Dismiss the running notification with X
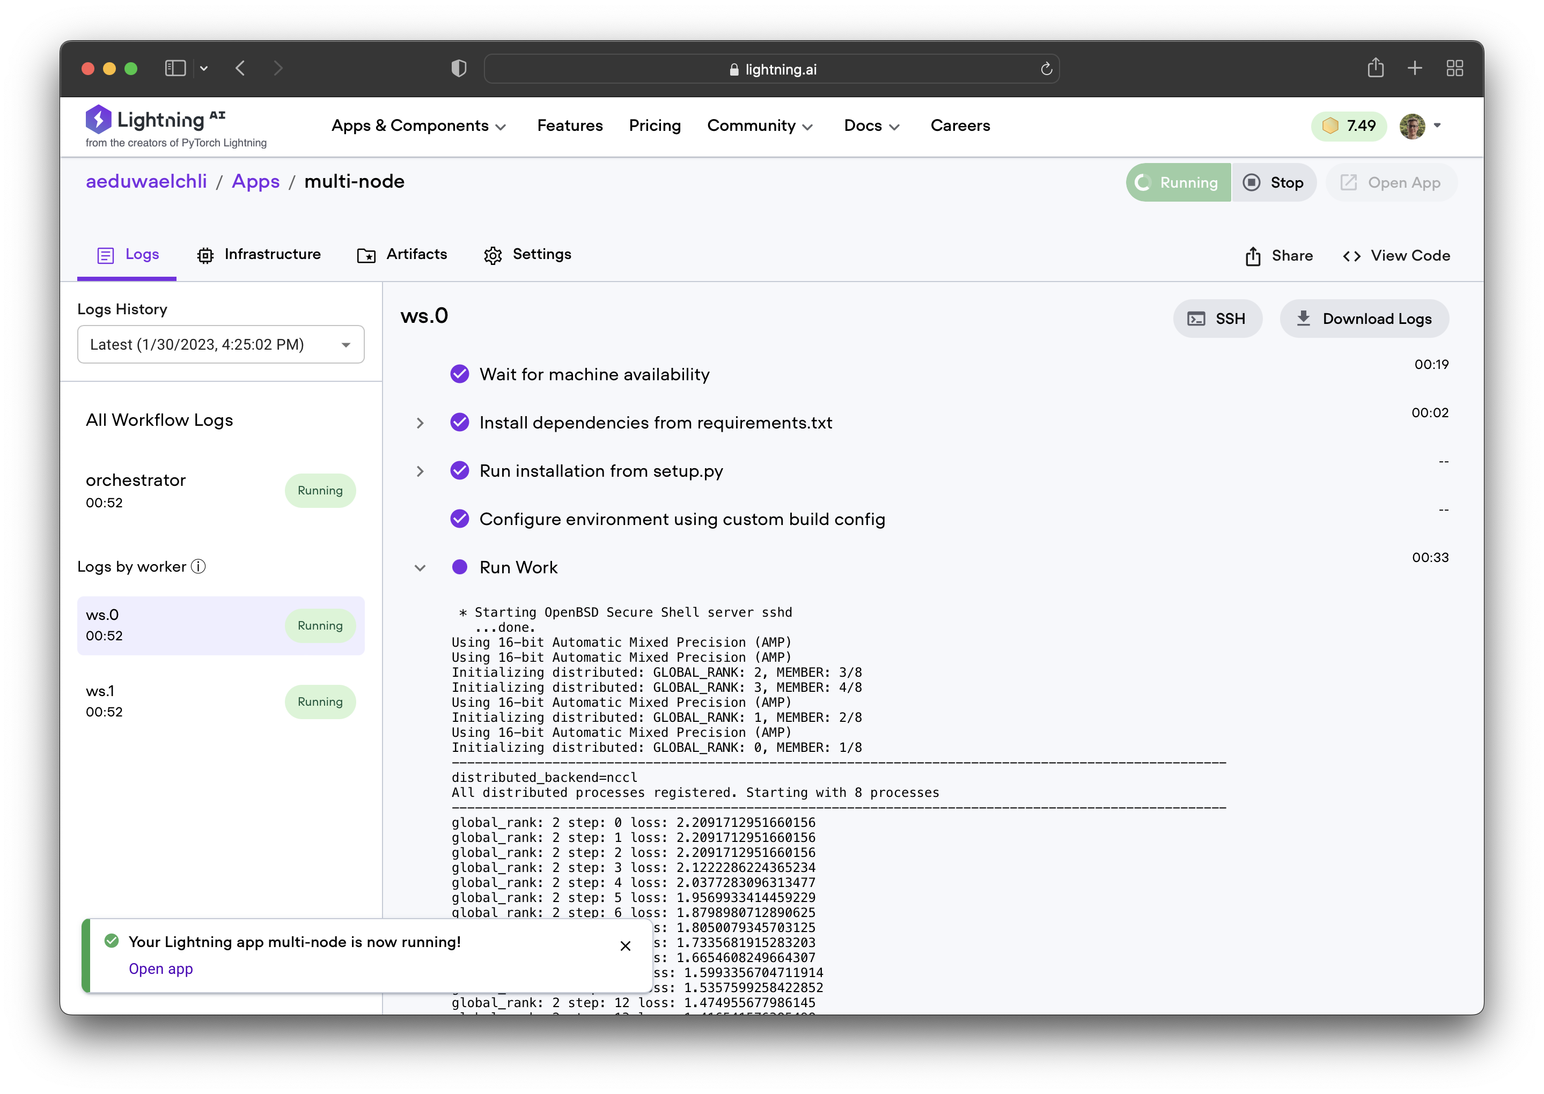Viewport: 1544px width, 1094px height. point(626,946)
